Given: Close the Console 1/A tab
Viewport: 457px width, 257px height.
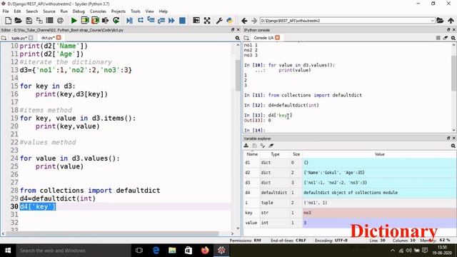Looking at the screenshot, I should 278,38.
